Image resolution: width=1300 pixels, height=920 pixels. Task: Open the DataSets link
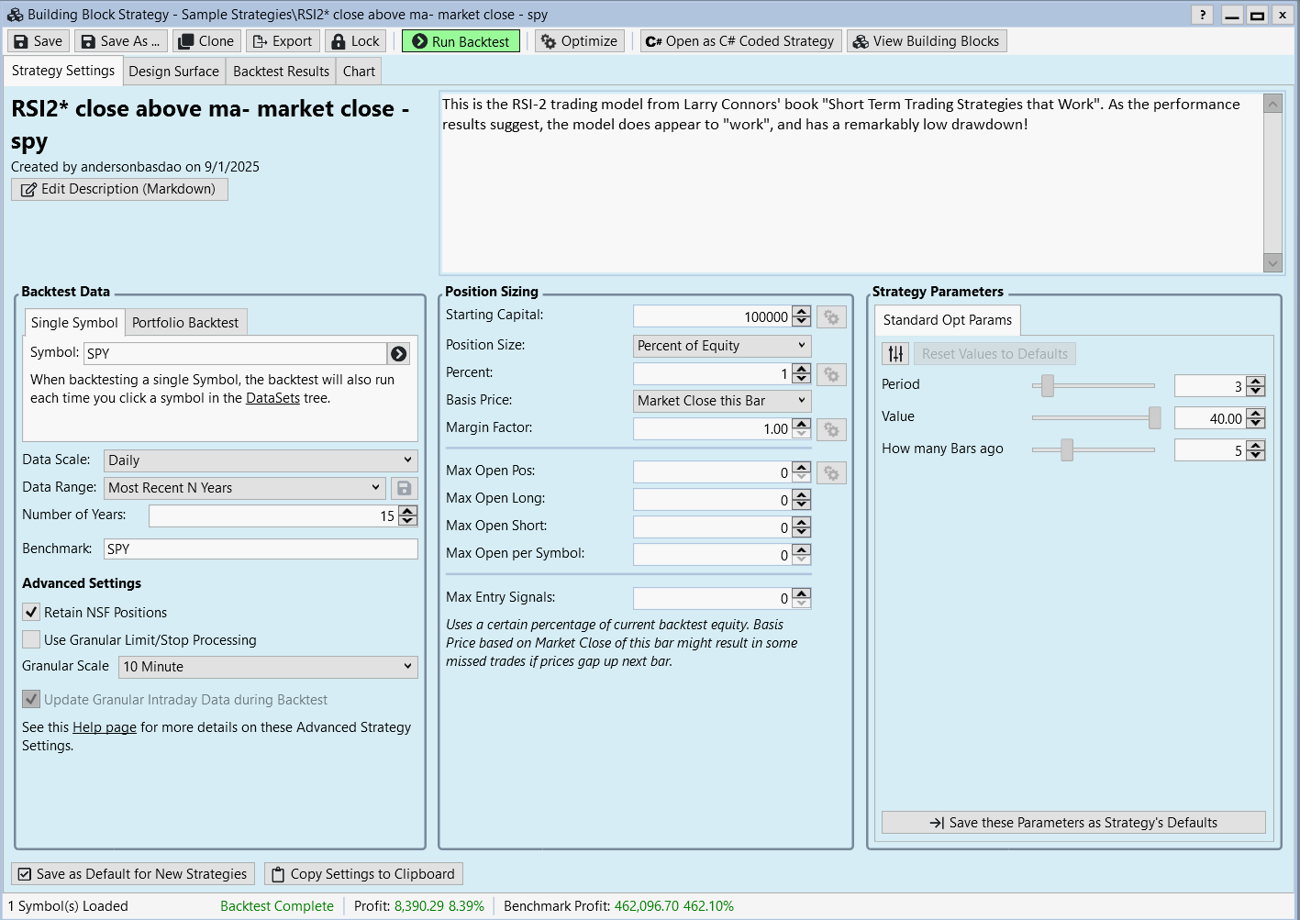pyautogui.click(x=272, y=398)
